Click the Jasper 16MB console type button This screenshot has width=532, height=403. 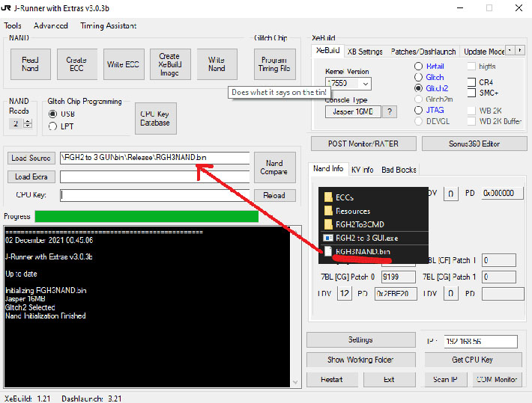click(x=353, y=111)
